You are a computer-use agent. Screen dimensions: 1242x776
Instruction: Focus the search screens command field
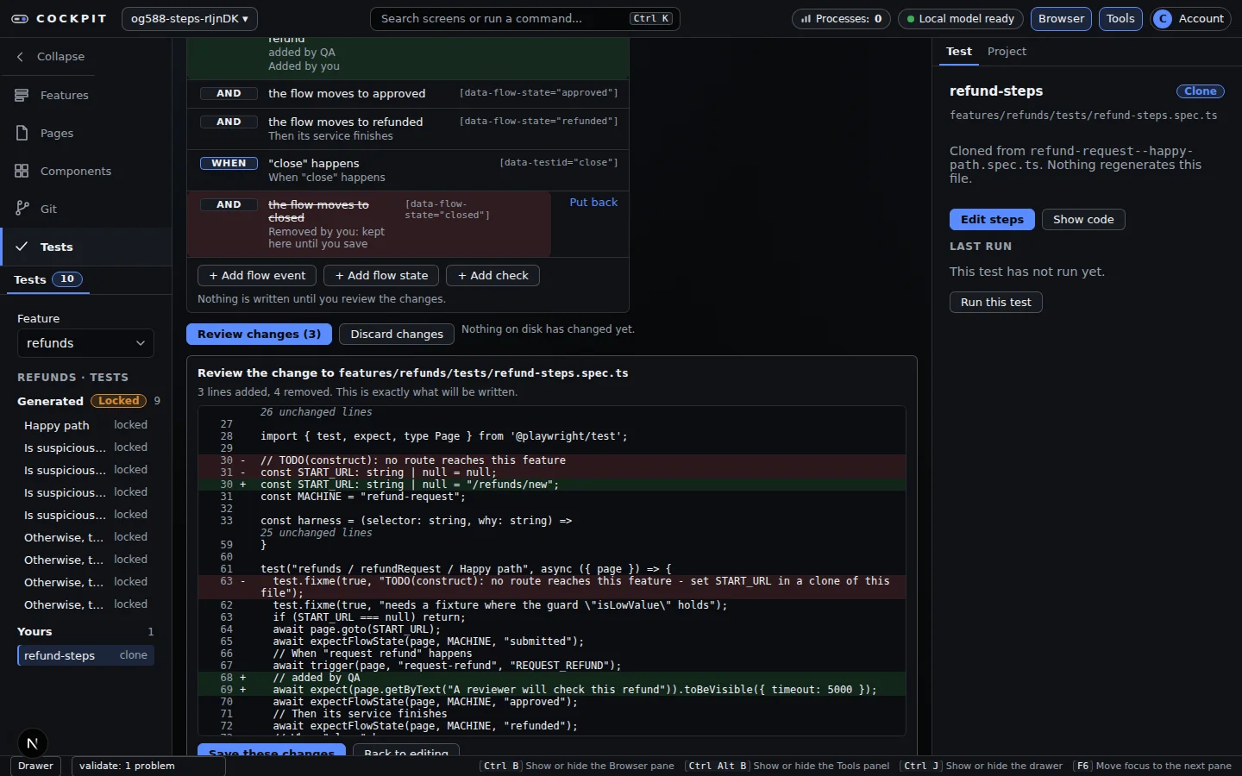[x=524, y=19]
